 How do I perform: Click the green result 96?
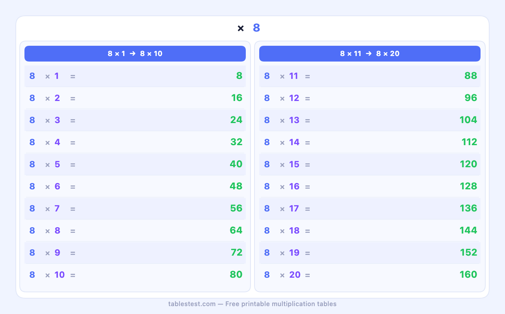(x=471, y=98)
